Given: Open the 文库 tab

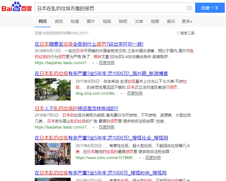Looking at the screenshot, I should click(139, 21).
